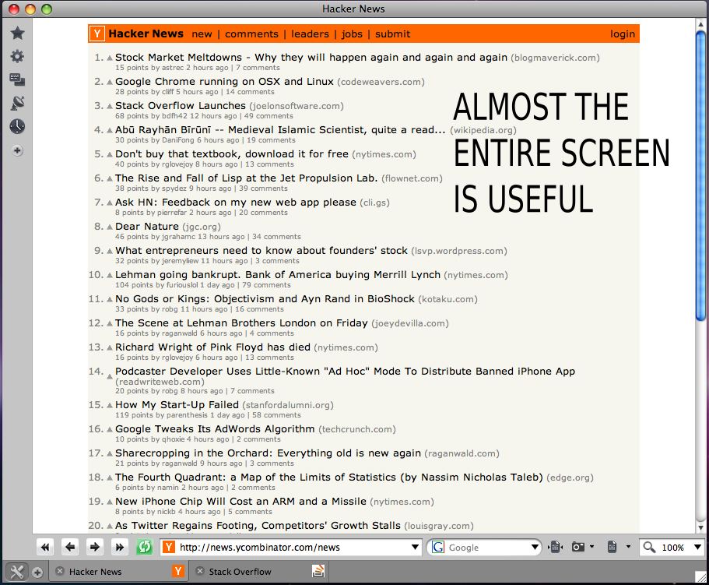This screenshot has width=709, height=585.
Task: Click the magnifier zoom icon
Action: (649, 548)
